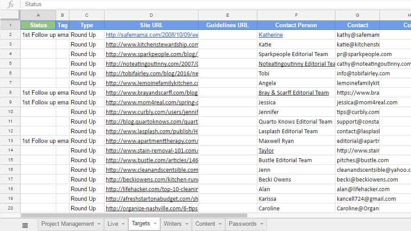Select column D header
The width and height of the screenshot is (411, 231).
[x=151, y=15]
